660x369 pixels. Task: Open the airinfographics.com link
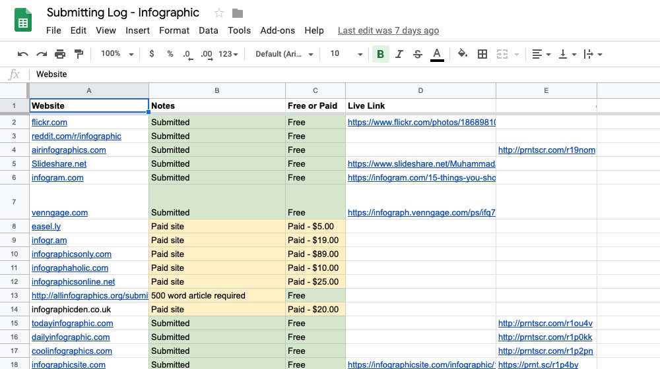click(69, 150)
